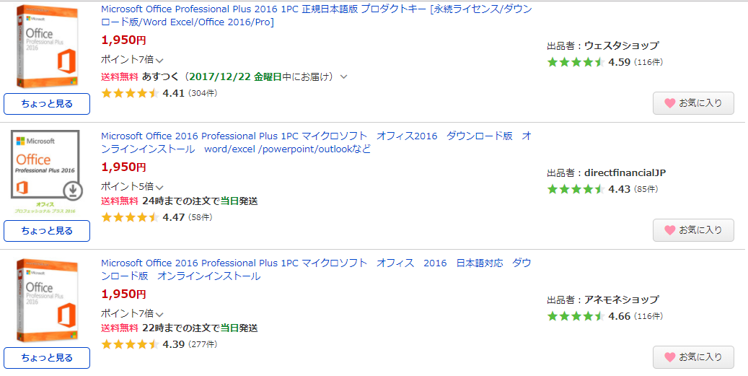
Task: Click アネモネショップ seller's 4.66 star rating
Action: coord(575,316)
